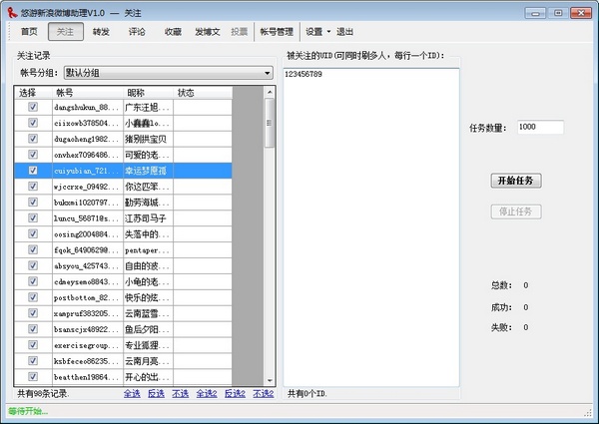Click the account list scrollbar thumb

[270, 123]
